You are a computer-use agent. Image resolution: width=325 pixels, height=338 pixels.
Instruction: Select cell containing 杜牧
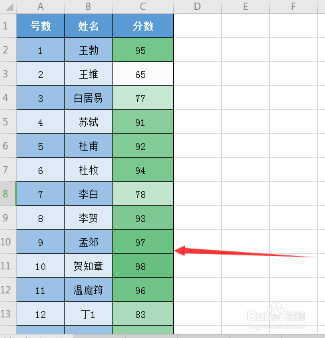click(89, 170)
